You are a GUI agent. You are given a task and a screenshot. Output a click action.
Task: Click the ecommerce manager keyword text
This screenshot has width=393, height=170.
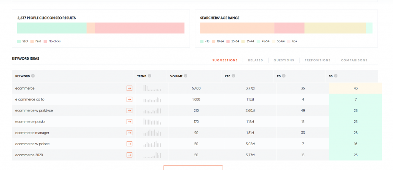[x=32, y=133]
